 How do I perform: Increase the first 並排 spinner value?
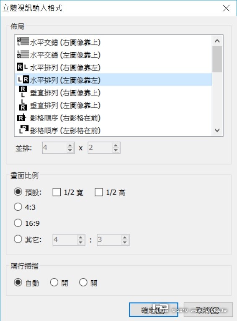tap(70, 145)
